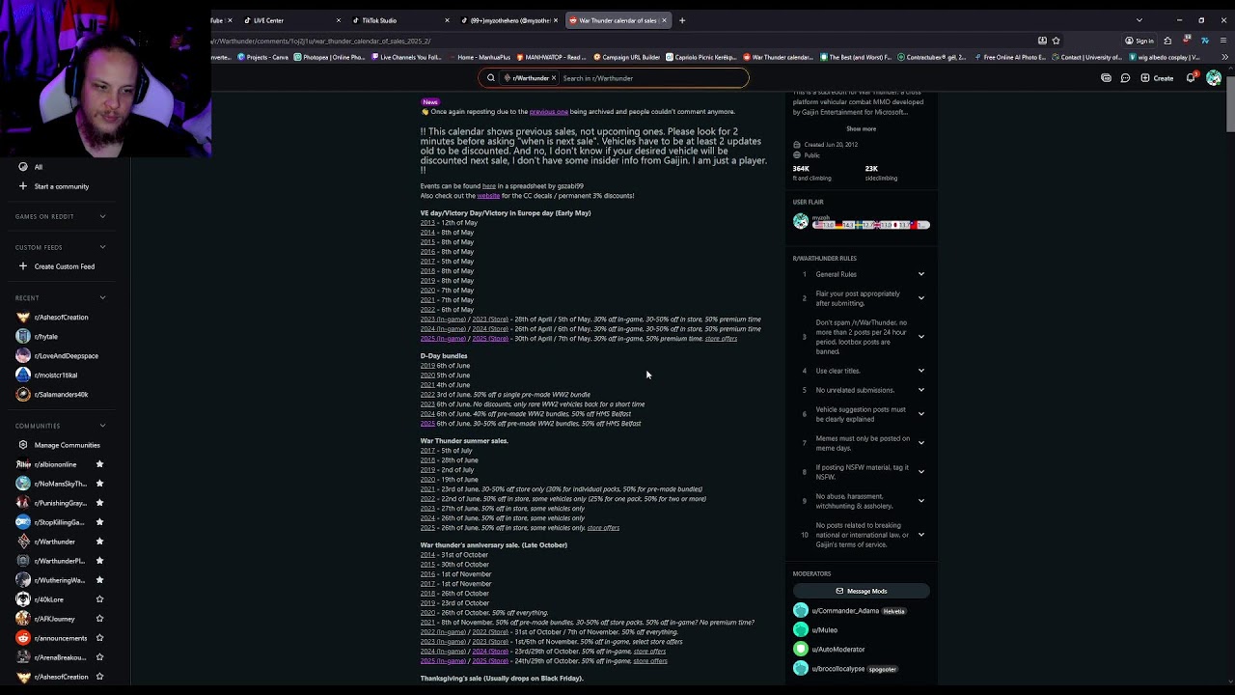Remove the r/Warthunder search scope chip
1235x695 pixels.
point(554,78)
